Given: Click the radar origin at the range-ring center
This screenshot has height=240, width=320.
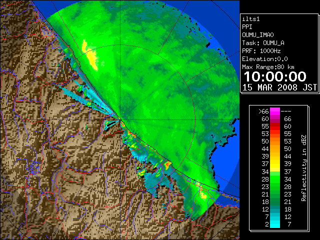Looking at the screenshot, I should pyautogui.click(x=120, y=119).
